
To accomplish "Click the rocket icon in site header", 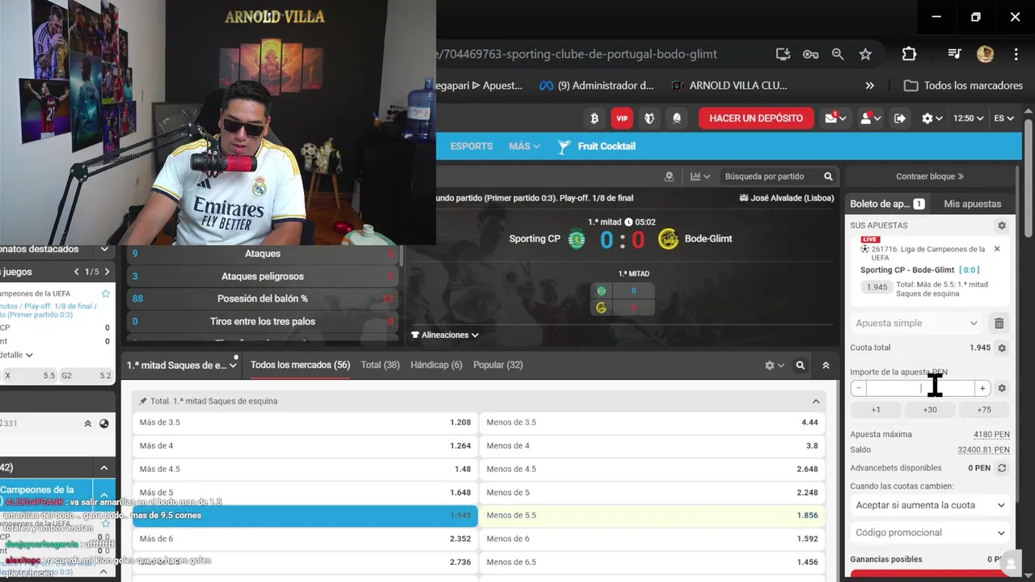I will 677,118.
